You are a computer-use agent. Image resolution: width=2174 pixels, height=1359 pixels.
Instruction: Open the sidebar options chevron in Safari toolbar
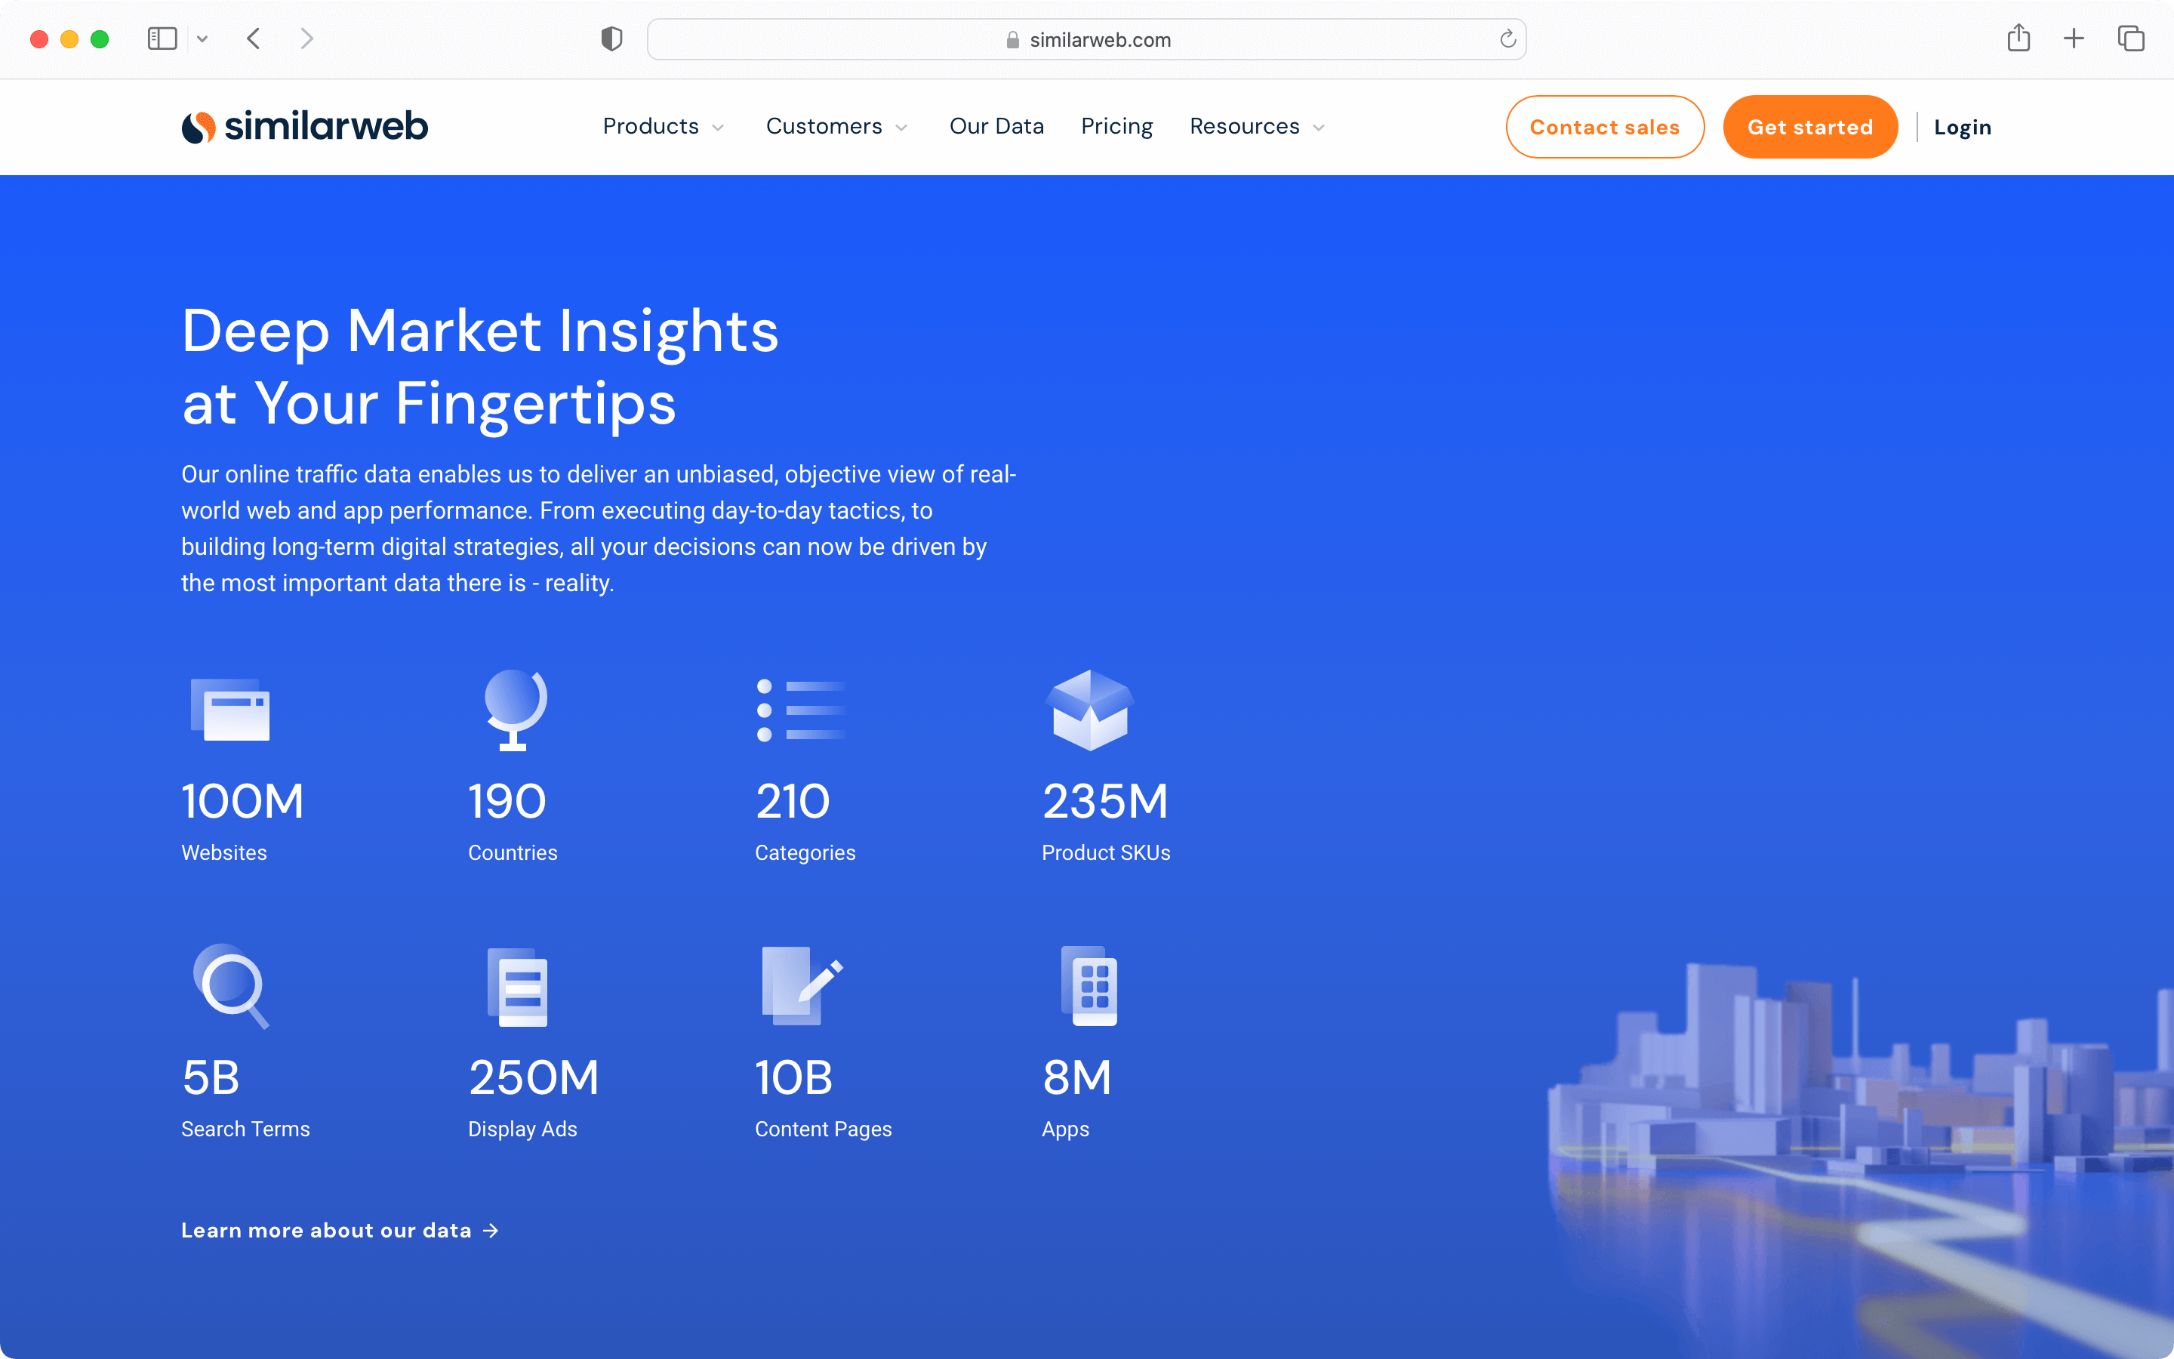pos(202,39)
